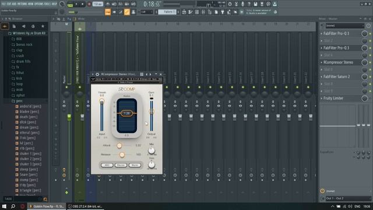373x210 pixels.
Task: Toggle the pattern/song mode button
Action: coord(70,5)
